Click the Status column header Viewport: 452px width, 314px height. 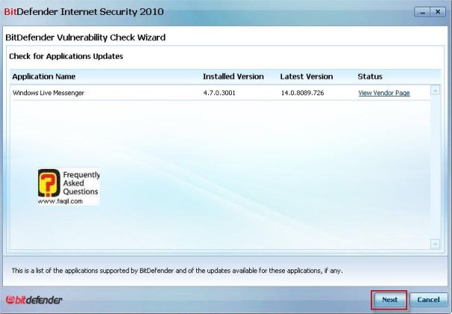point(370,77)
